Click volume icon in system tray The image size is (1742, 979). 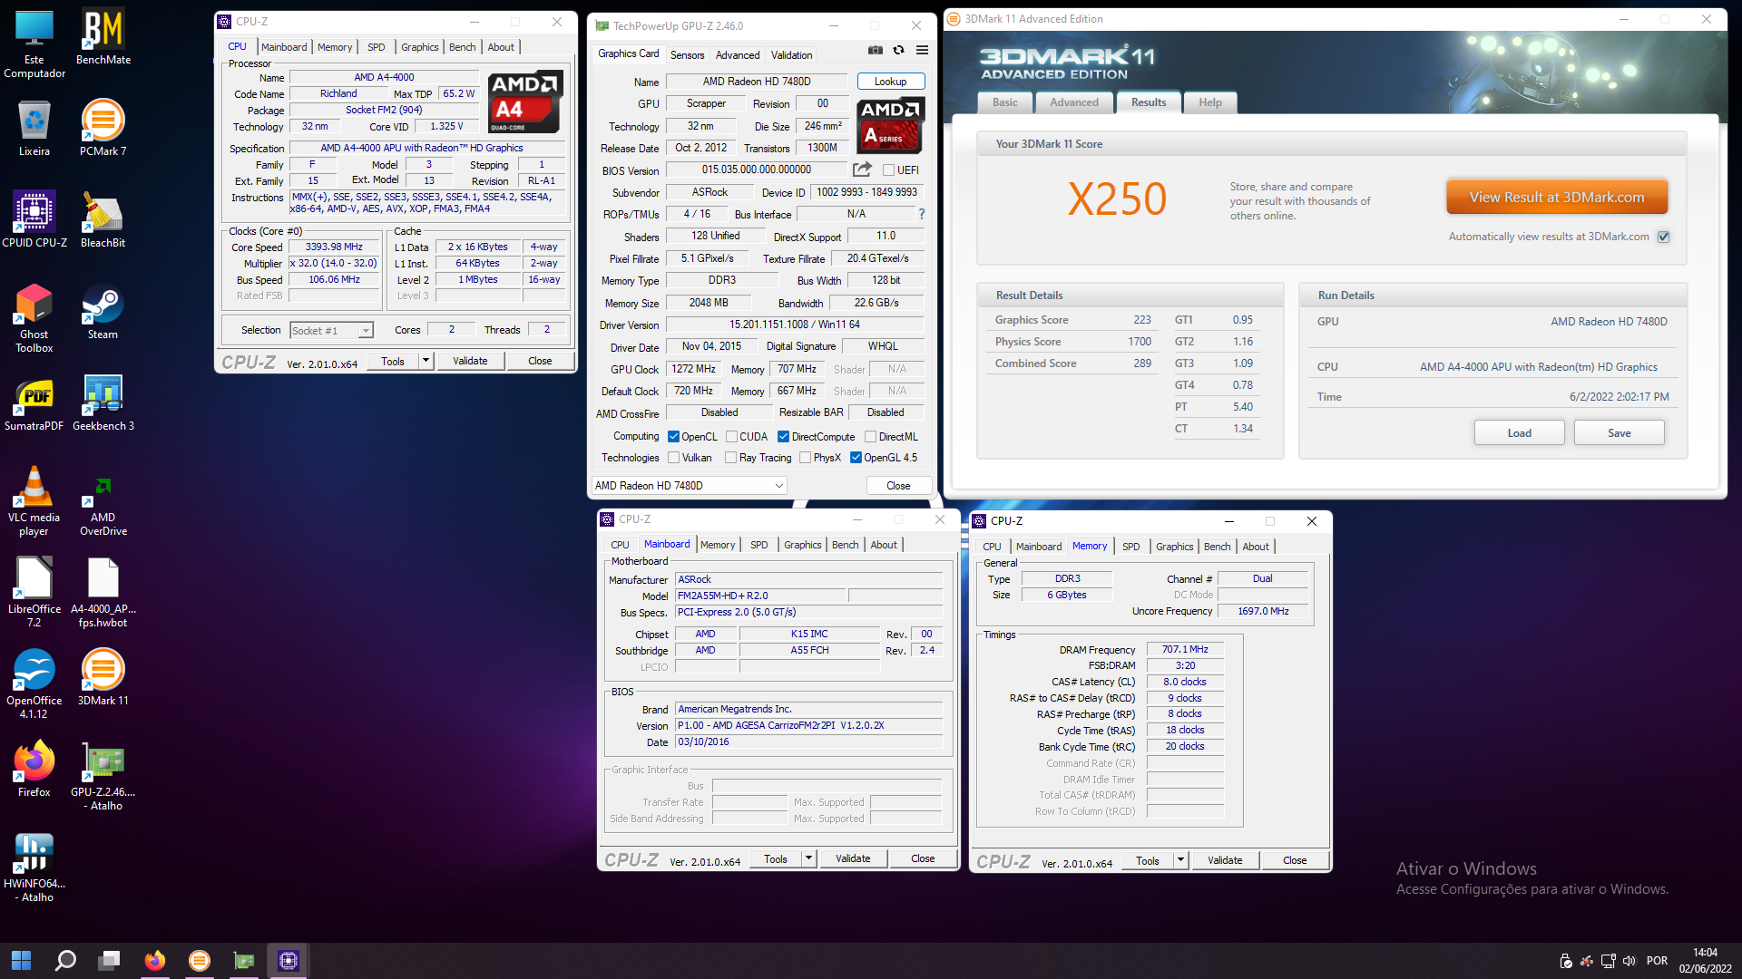coord(1629,961)
